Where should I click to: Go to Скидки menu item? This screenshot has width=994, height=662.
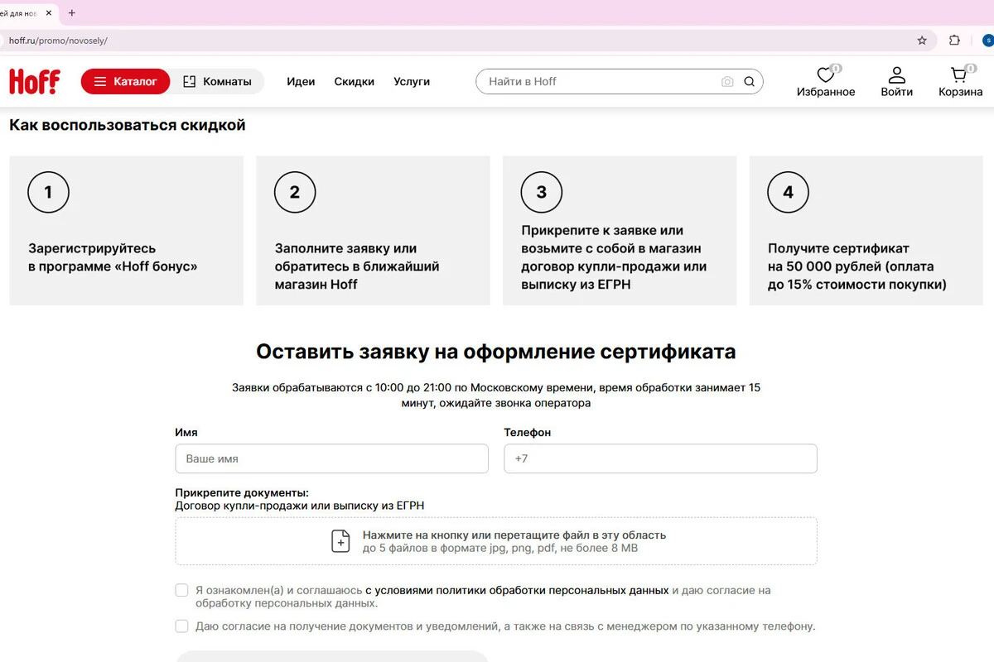point(354,81)
